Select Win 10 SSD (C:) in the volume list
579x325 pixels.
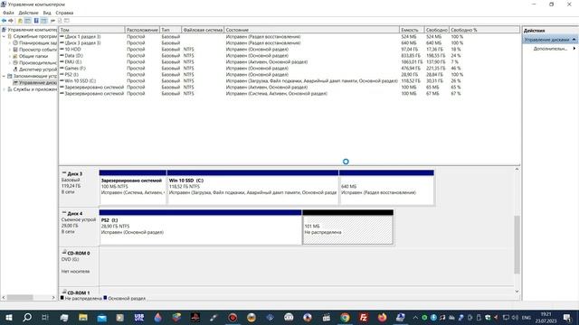tap(262, 80)
